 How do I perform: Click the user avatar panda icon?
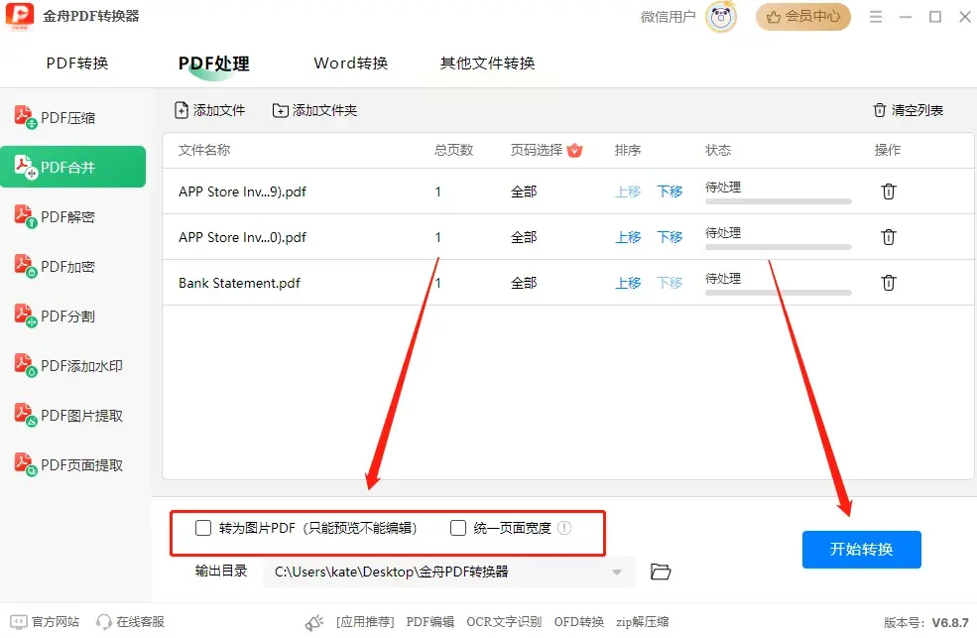coord(721,17)
